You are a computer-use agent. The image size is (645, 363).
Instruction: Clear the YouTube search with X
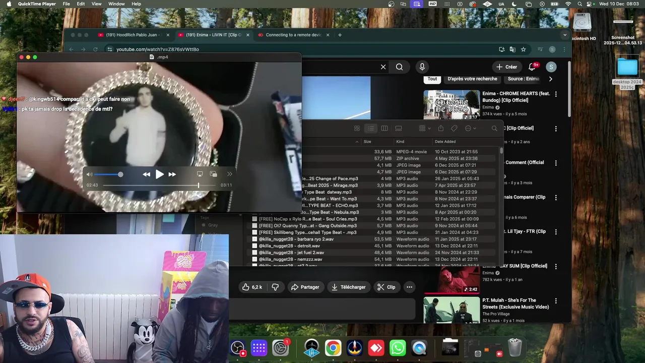(383, 67)
